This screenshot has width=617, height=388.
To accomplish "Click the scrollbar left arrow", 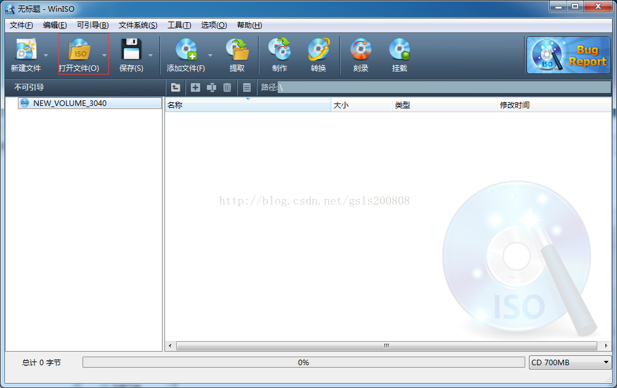I will pos(170,346).
